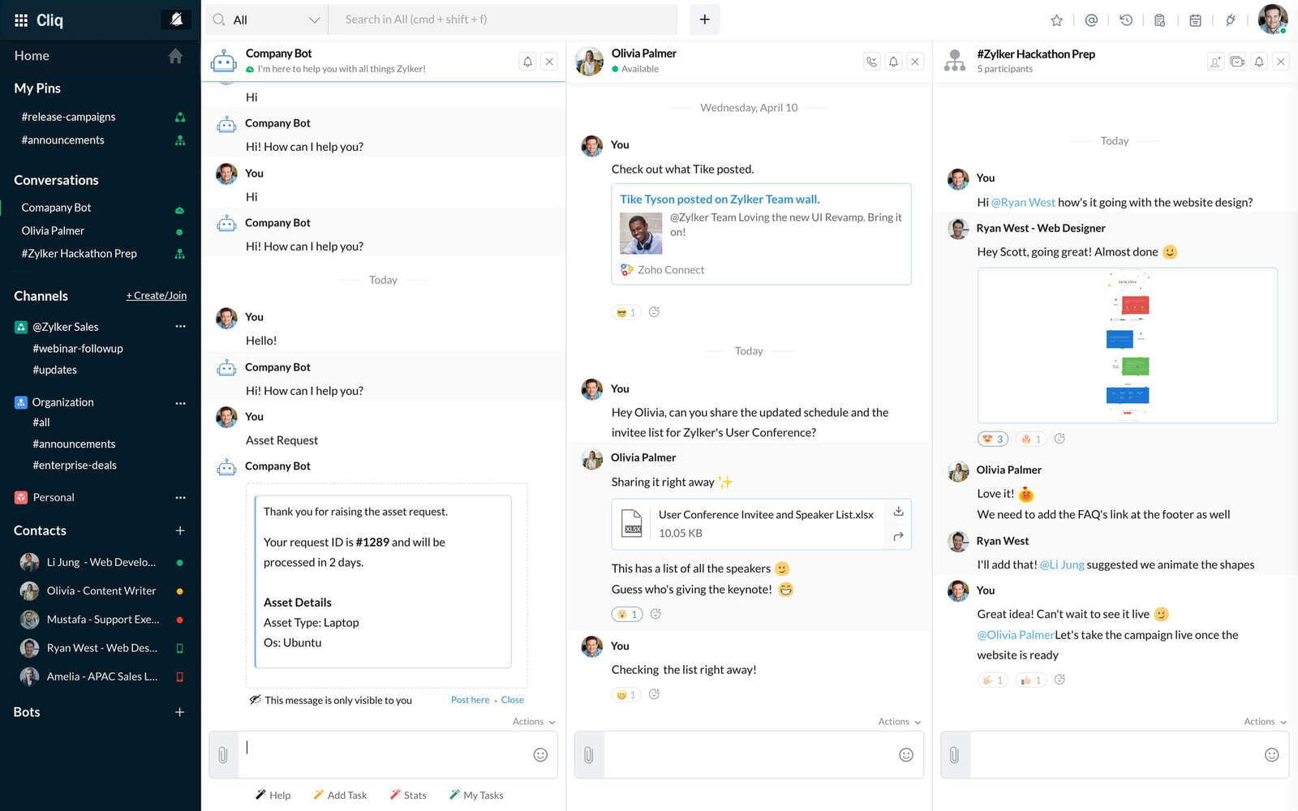
Task: Open #enterprise-deals channel
Action: (75, 466)
